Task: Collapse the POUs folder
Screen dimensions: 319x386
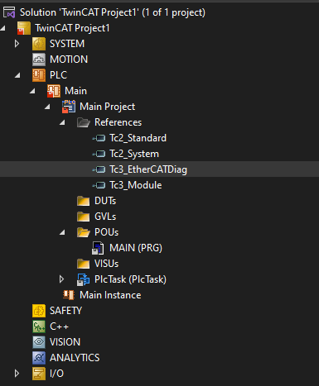Action: 62,232
